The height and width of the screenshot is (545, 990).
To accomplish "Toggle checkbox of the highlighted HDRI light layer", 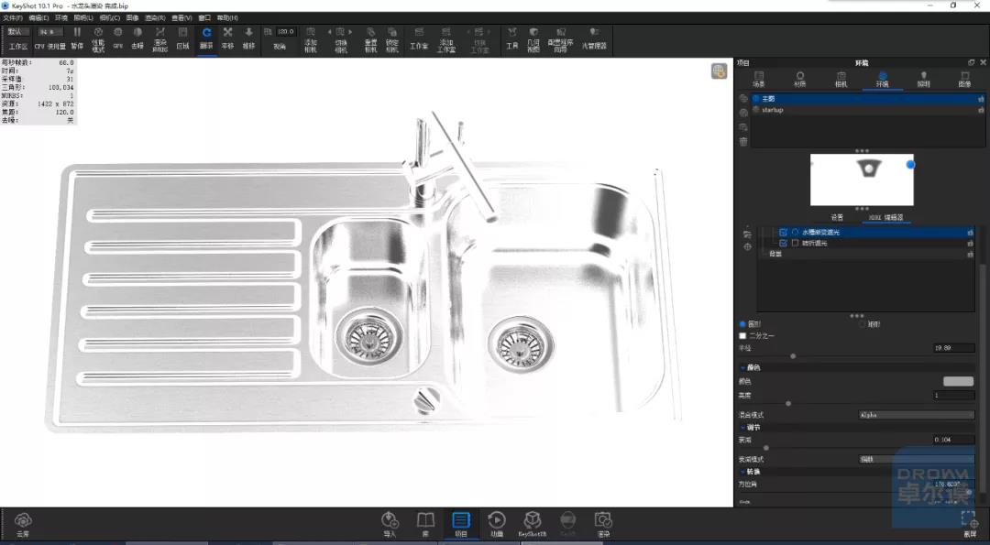I will click(x=783, y=232).
